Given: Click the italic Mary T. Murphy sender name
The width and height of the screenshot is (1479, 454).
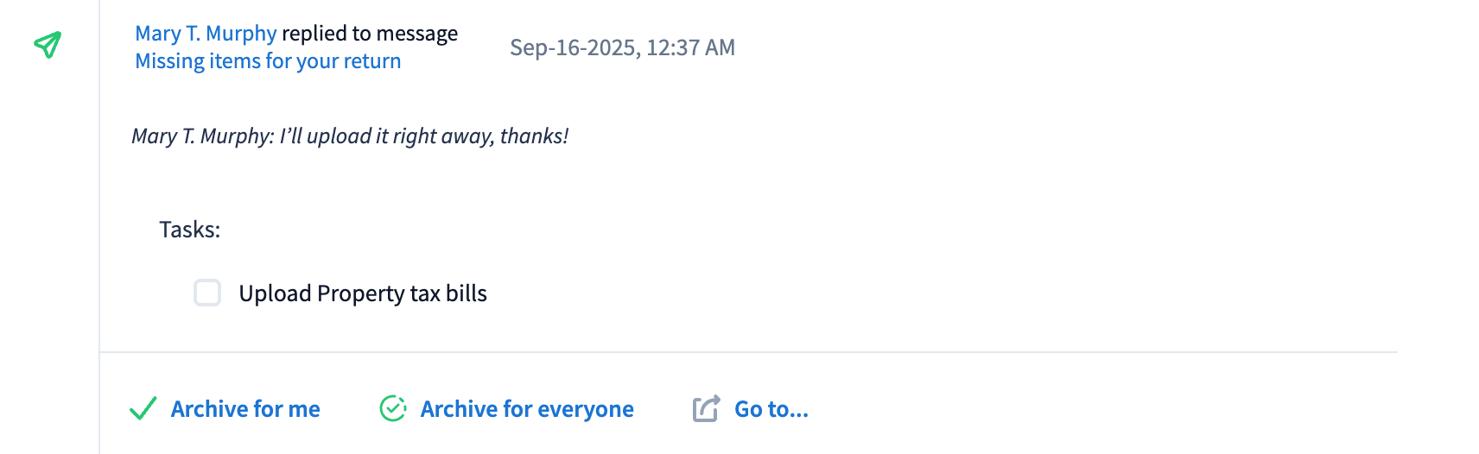Looking at the screenshot, I should 201,136.
